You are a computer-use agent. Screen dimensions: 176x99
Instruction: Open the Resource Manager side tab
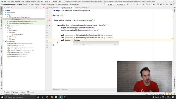(x=1, y=23)
